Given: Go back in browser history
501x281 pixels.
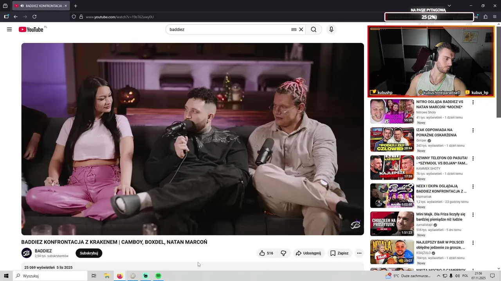Looking at the screenshot, I should 16,17.
